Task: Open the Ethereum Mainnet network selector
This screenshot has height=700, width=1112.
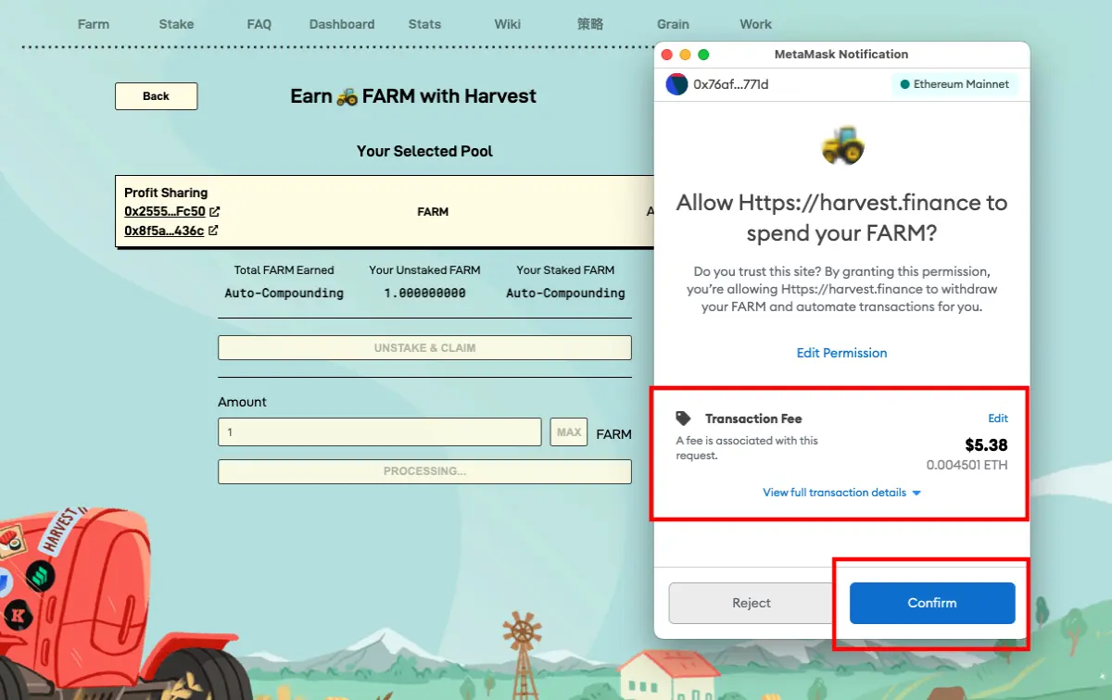Action: pos(954,84)
